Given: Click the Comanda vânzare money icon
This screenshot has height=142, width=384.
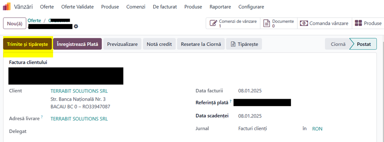Looking at the screenshot, I should pyautogui.click(x=304, y=24).
